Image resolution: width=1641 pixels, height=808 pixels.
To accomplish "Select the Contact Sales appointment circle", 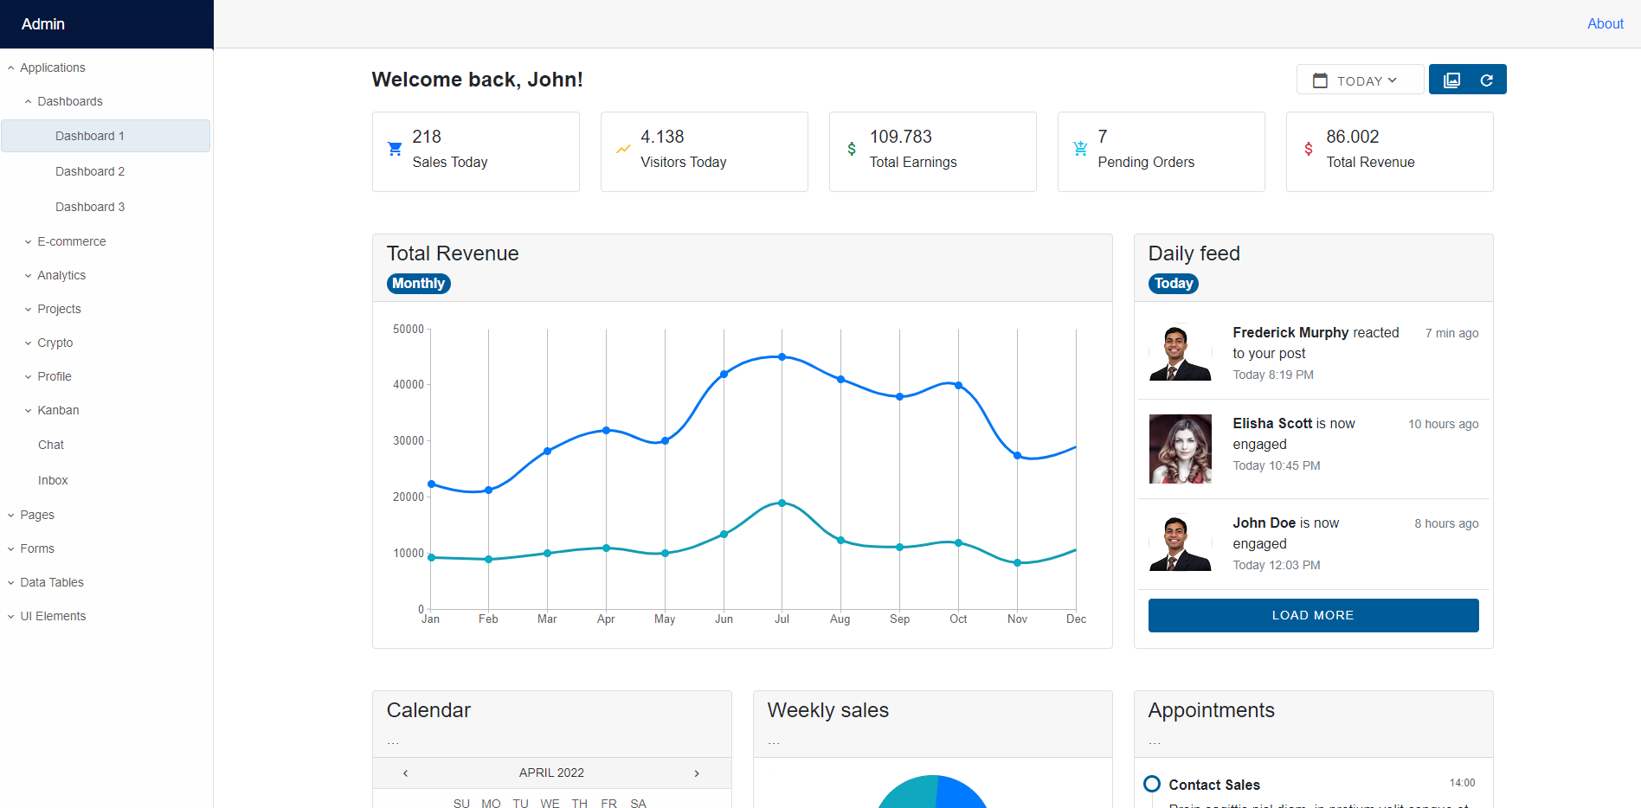I will [x=1152, y=784].
